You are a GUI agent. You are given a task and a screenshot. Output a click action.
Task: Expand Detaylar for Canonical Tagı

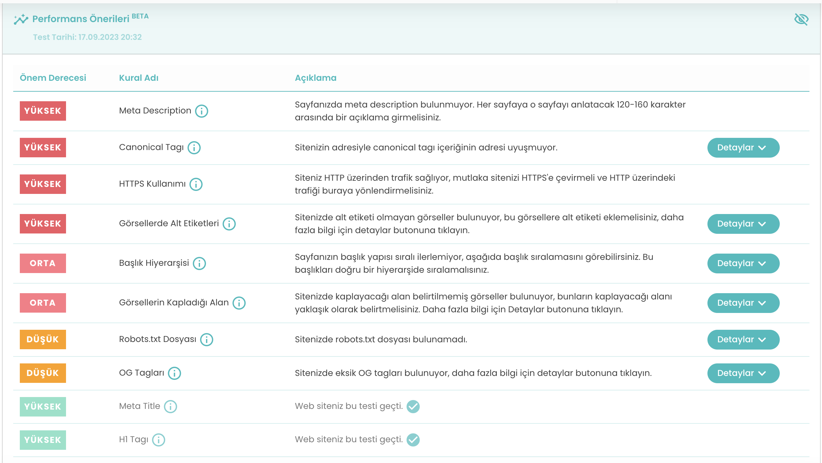[743, 148]
